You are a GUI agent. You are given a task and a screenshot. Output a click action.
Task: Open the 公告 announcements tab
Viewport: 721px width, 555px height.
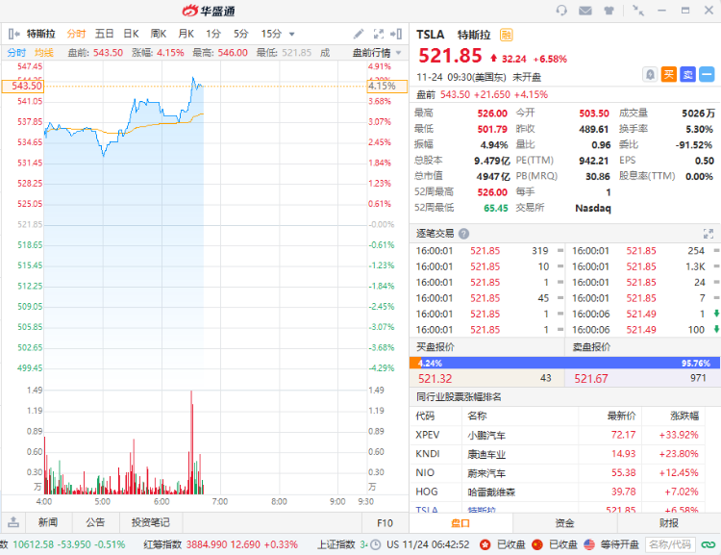95,522
